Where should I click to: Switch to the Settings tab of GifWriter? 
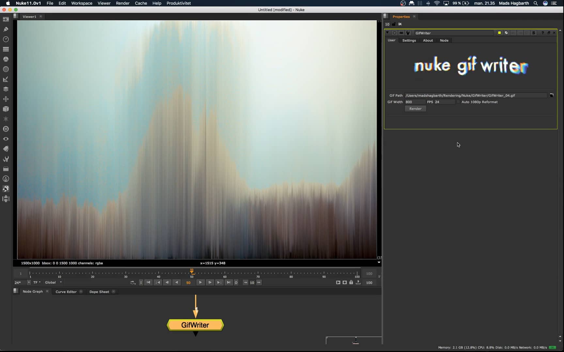409,40
